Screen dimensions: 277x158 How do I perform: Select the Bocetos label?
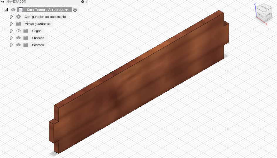tap(38, 45)
